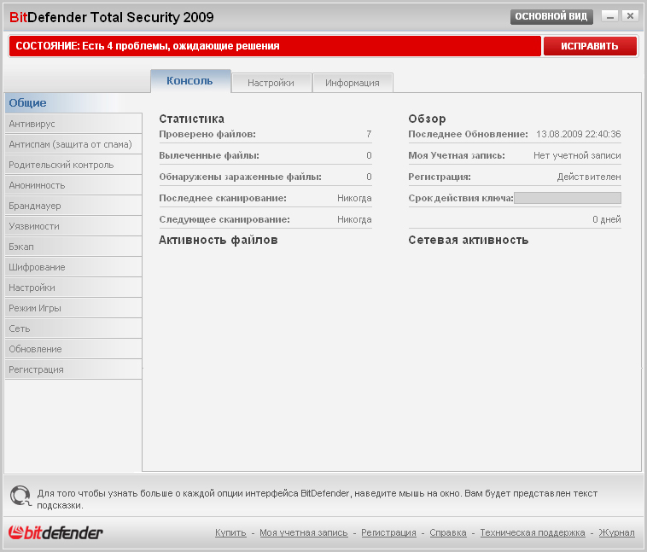Select Анонимность in sidebar
The image size is (647, 552).
(x=73, y=185)
